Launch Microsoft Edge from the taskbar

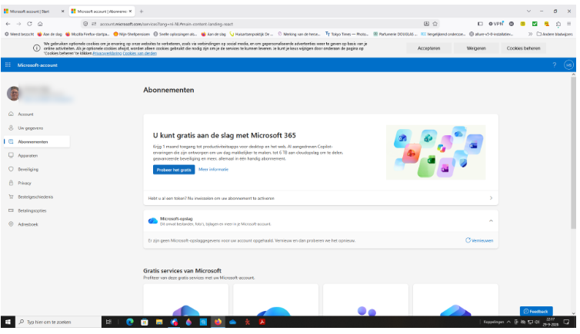pos(129,322)
